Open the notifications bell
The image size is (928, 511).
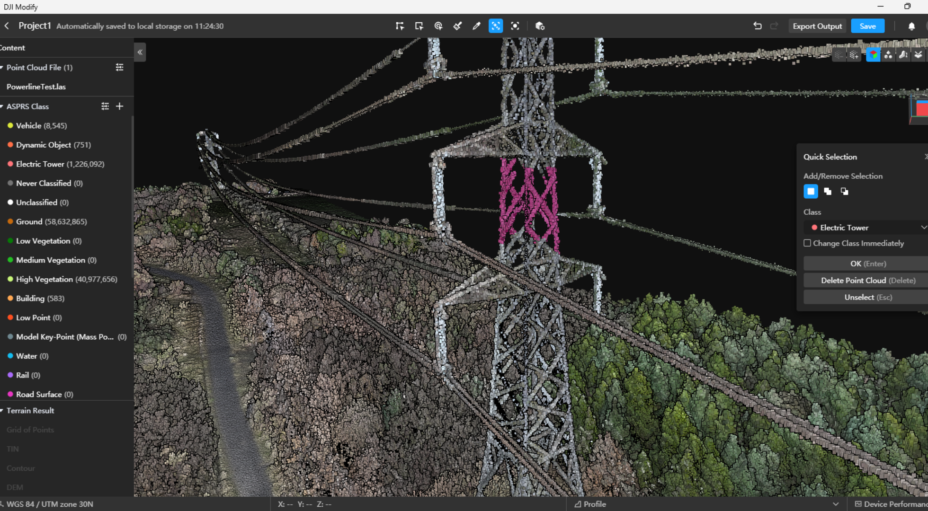coord(911,26)
